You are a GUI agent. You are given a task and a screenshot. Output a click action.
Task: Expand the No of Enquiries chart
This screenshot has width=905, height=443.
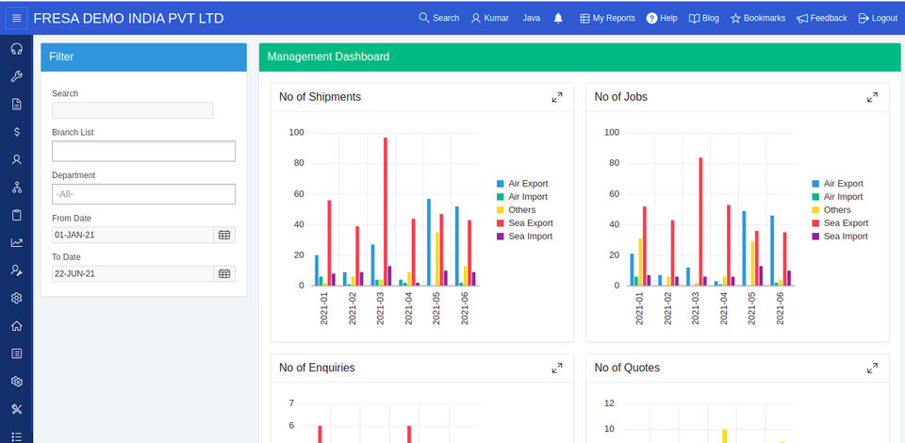[x=557, y=368]
